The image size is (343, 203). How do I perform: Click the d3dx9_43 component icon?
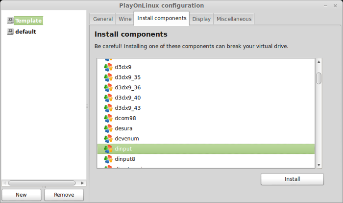(108, 108)
